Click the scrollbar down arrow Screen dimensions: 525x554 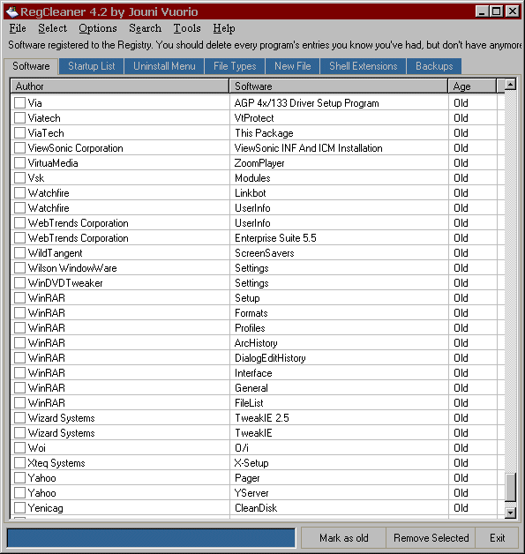pyautogui.click(x=510, y=513)
